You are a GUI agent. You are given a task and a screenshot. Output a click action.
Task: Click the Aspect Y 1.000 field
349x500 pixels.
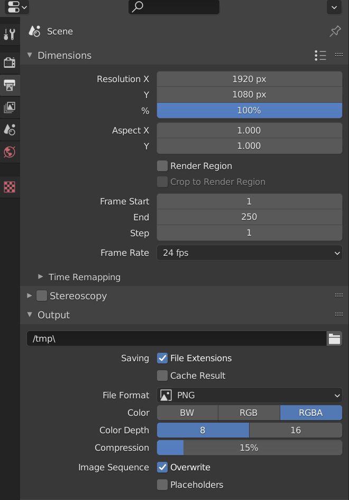[250, 146]
